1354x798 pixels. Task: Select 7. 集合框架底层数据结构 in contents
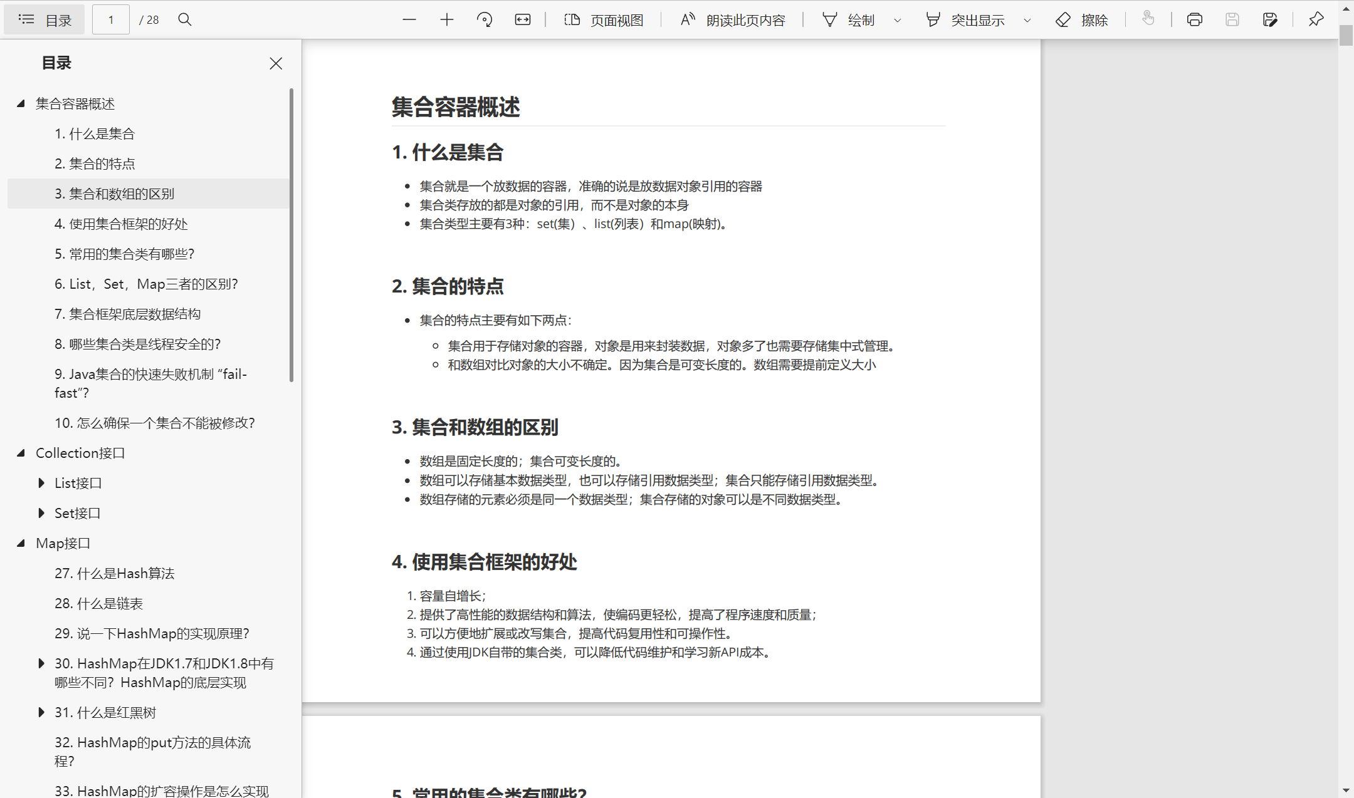(x=128, y=314)
